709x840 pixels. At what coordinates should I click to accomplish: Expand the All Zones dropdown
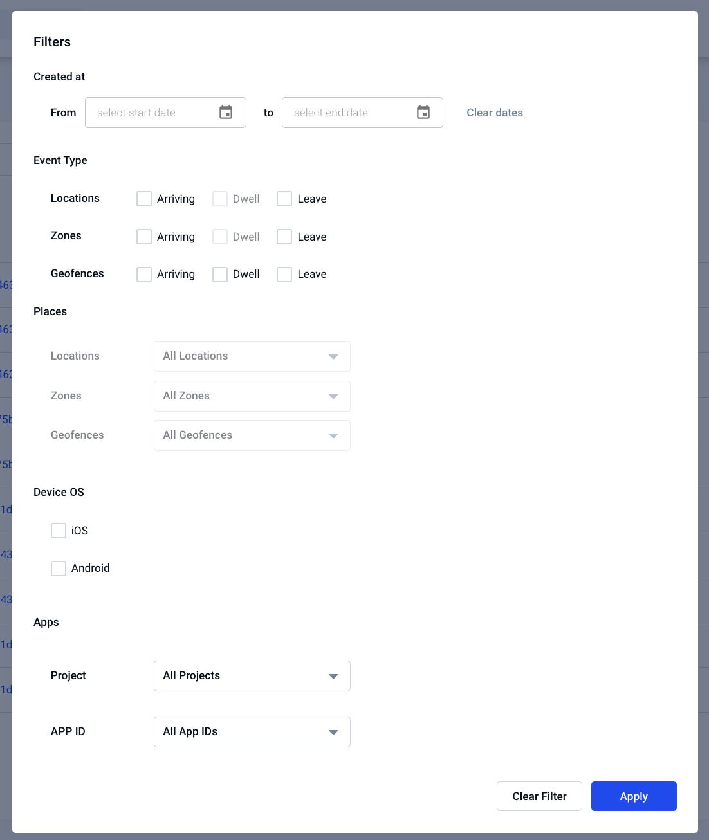[252, 396]
